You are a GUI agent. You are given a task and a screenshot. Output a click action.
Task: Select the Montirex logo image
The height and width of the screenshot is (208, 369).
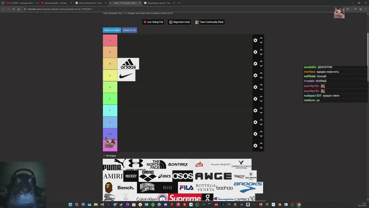point(178,164)
